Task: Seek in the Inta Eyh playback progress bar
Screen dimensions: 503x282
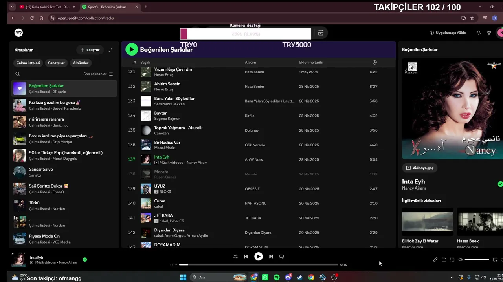Action: (x=259, y=265)
